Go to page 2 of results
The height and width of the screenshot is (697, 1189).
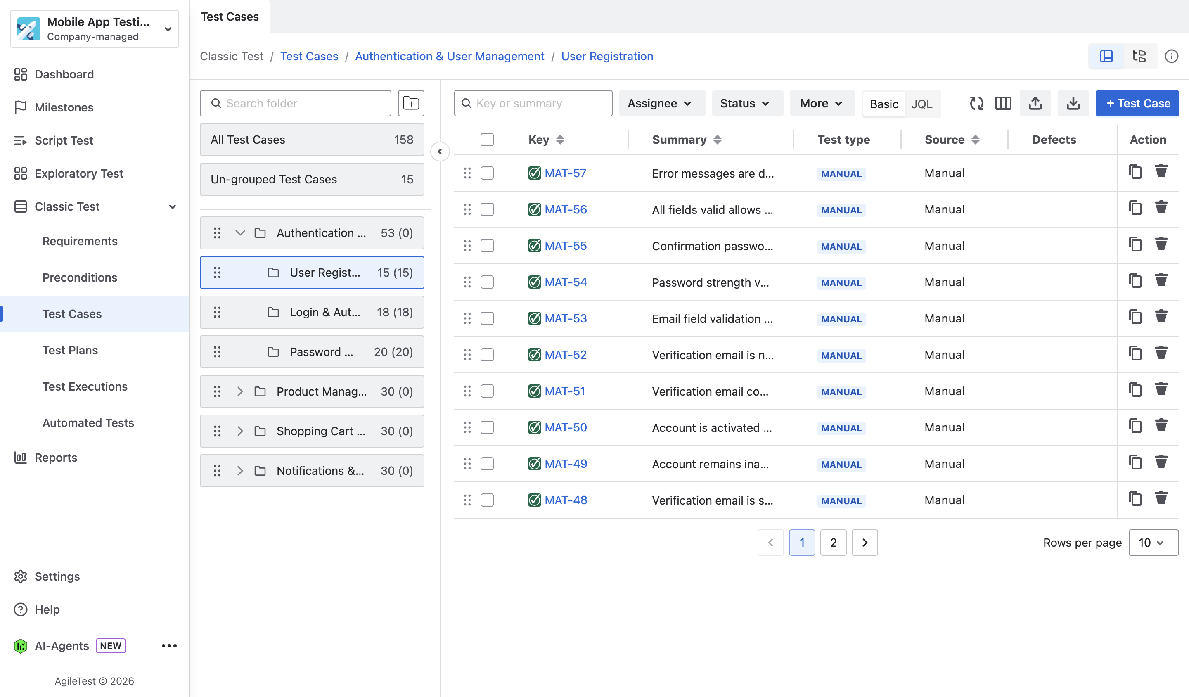pyautogui.click(x=833, y=542)
